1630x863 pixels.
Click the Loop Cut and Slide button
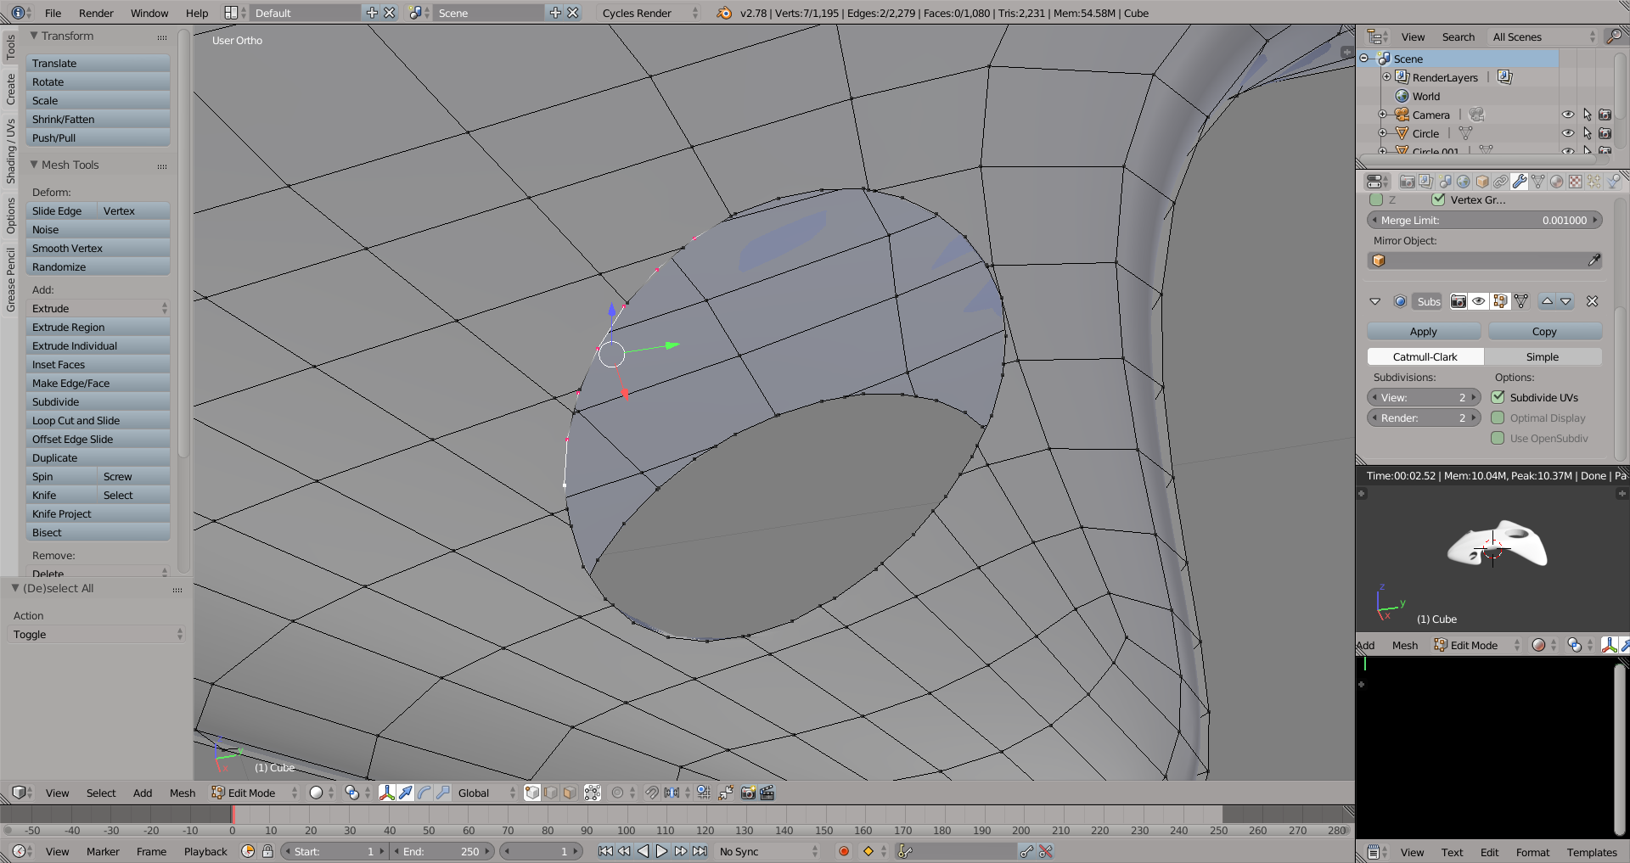tap(98, 421)
